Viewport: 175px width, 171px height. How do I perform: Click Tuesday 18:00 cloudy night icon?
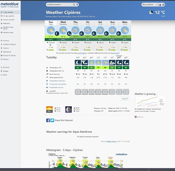[112, 63]
